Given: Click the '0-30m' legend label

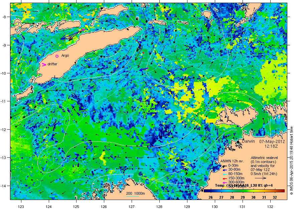Looking at the screenshot, I should pyautogui.click(x=233, y=165).
